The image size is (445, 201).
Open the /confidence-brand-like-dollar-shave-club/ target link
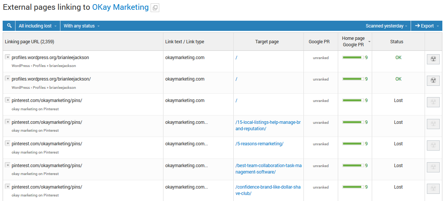(x=268, y=190)
